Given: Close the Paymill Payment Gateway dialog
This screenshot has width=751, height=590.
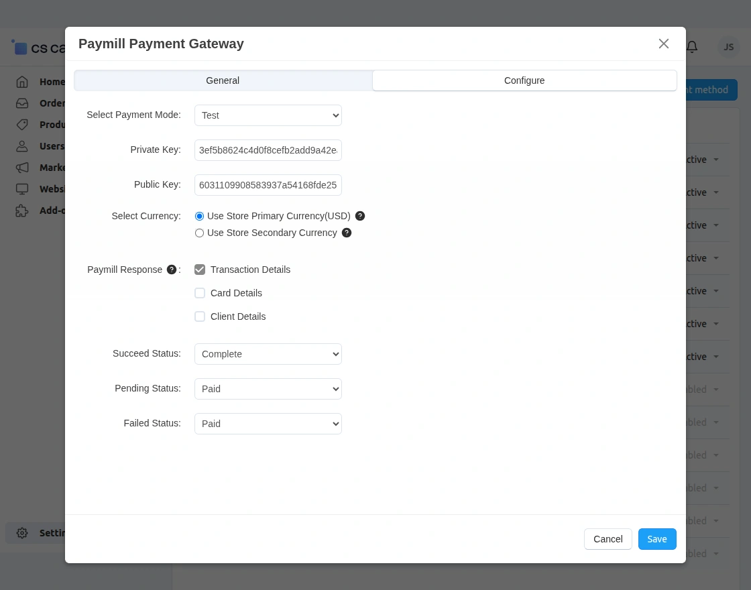Looking at the screenshot, I should click(663, 44).
